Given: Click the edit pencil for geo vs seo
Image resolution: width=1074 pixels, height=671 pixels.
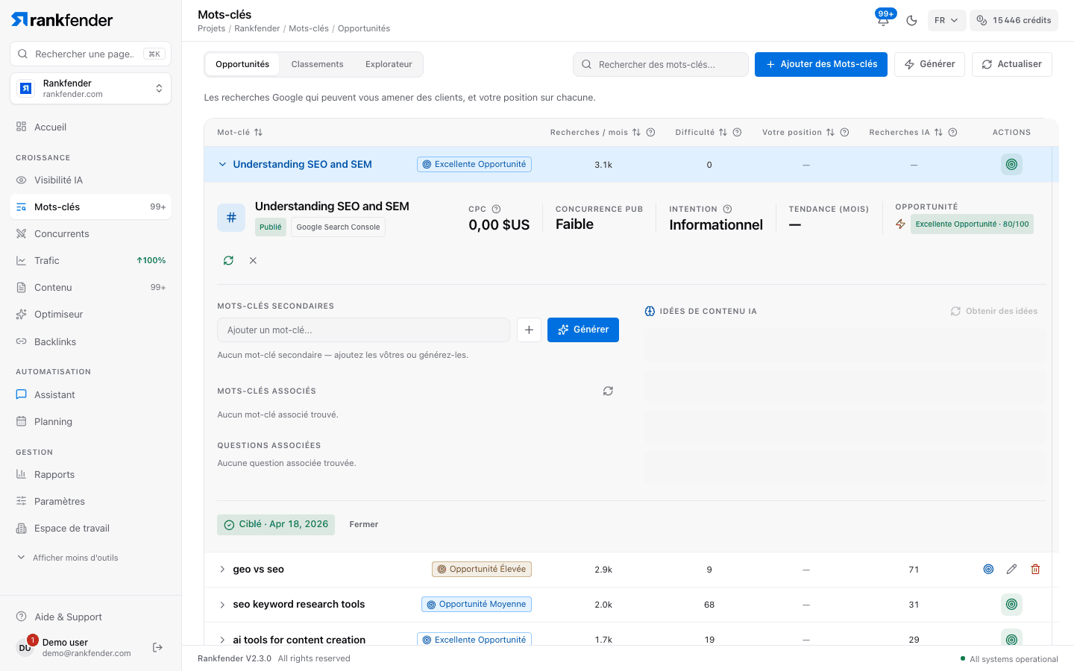Looking at the screenshot, I should 1011,569.
